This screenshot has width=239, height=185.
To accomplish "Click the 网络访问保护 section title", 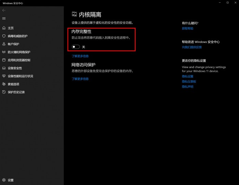I will click(x=83, y=65).
